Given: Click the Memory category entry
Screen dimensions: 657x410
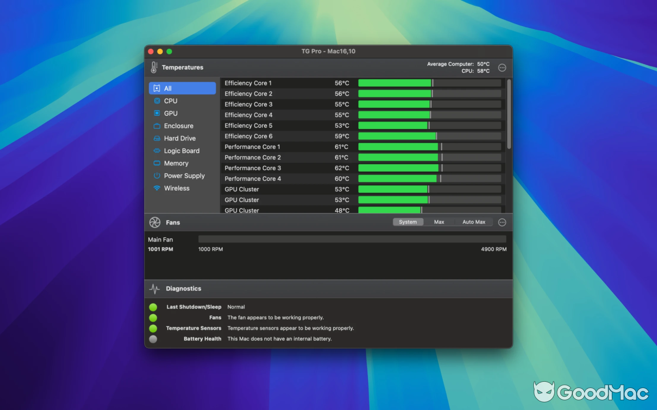Looking at the screenshot, I should tap(176, 163).
